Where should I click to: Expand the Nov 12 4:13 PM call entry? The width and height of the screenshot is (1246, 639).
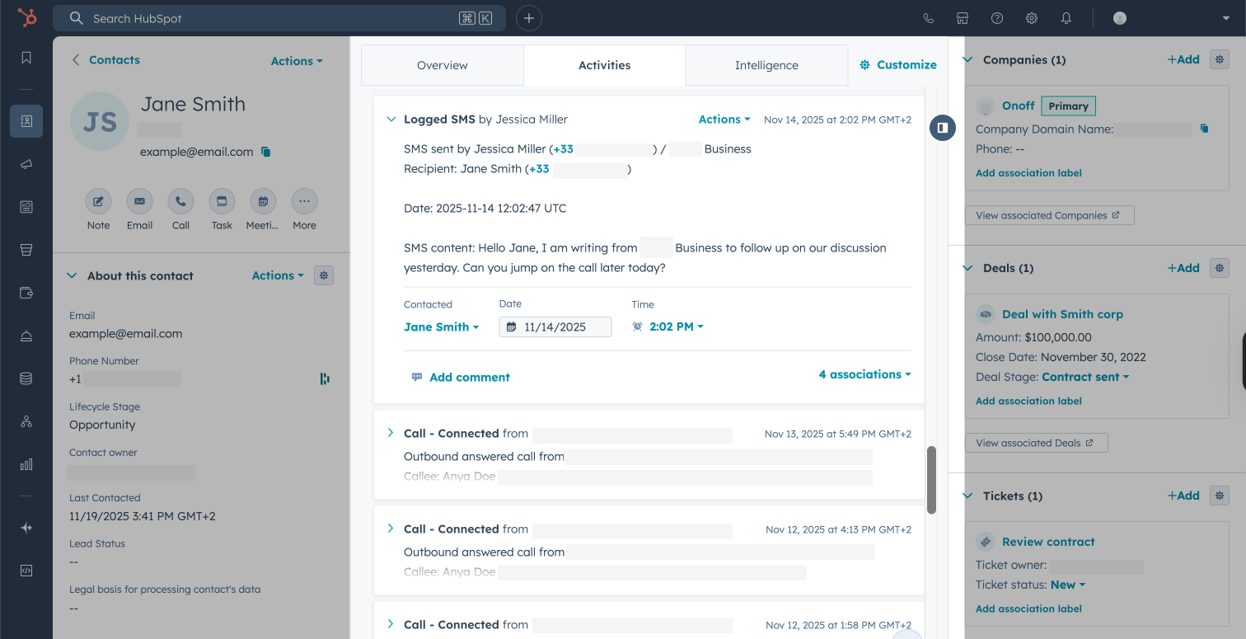[391, 529]
